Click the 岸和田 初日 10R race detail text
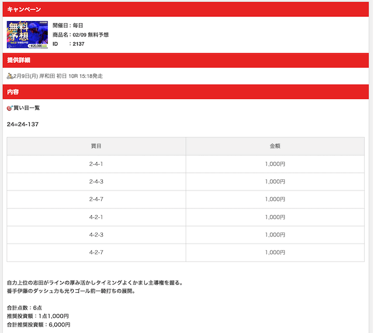 coord(58,76)
